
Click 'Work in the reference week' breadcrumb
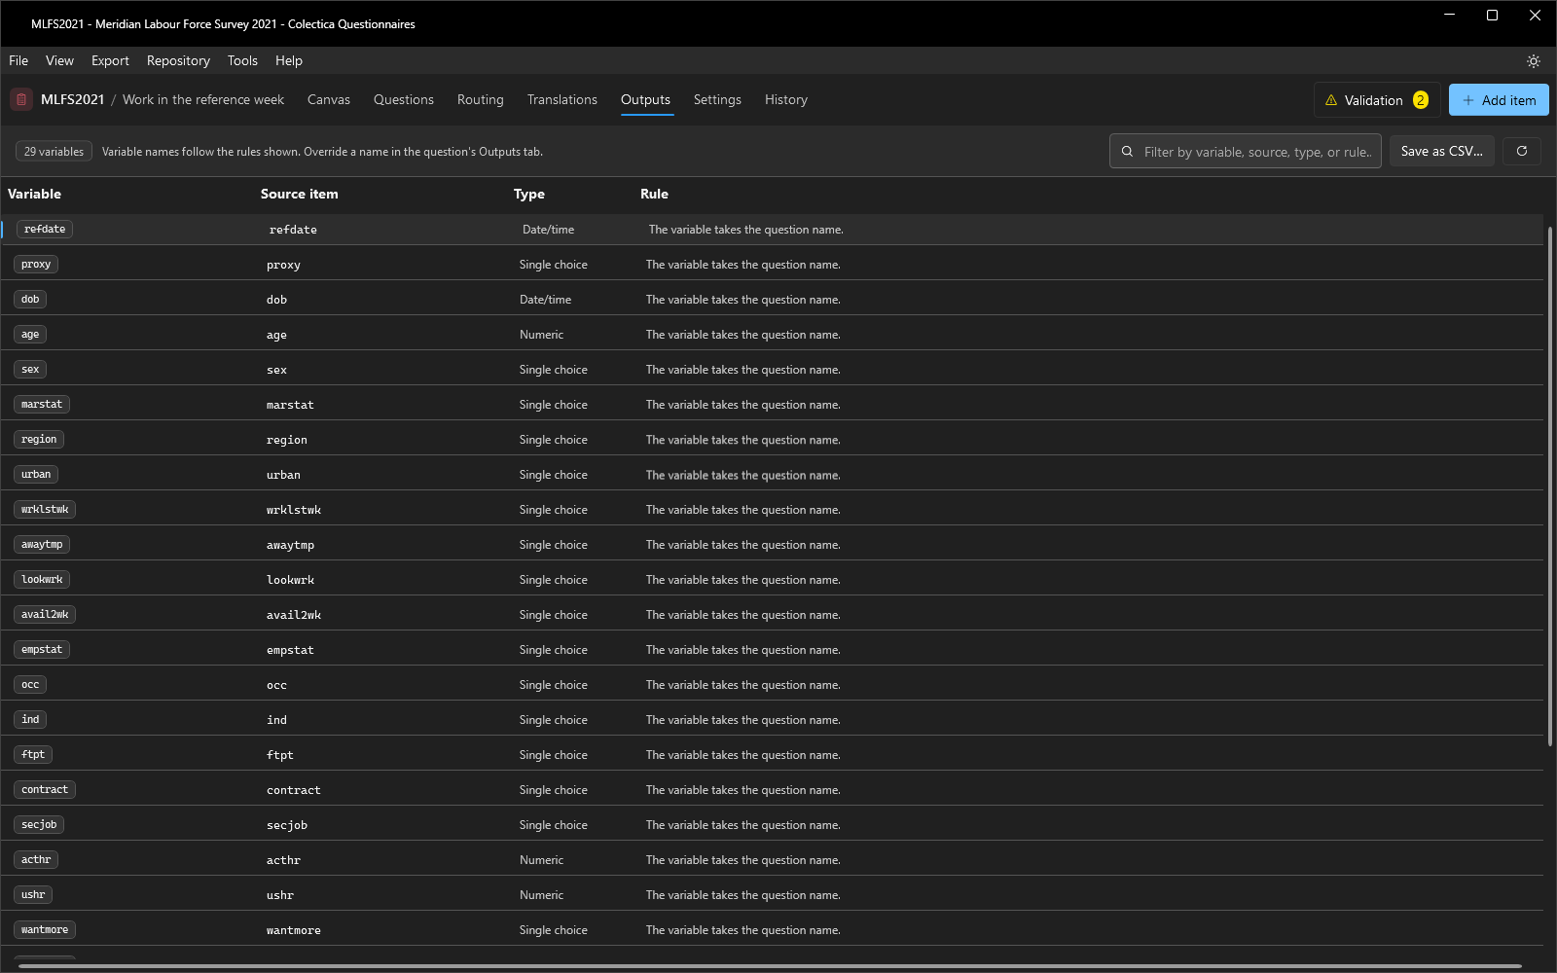203,99
